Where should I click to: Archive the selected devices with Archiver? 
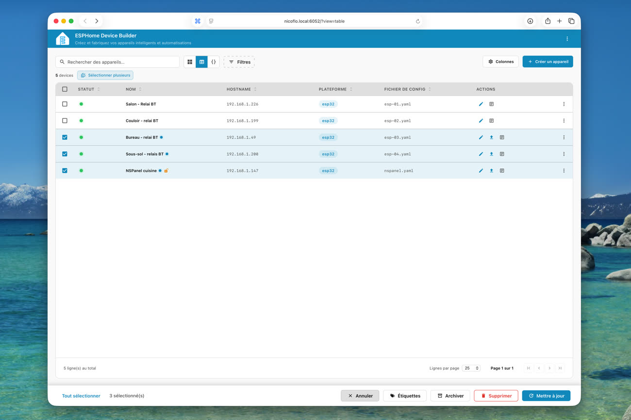coord(450,396)
